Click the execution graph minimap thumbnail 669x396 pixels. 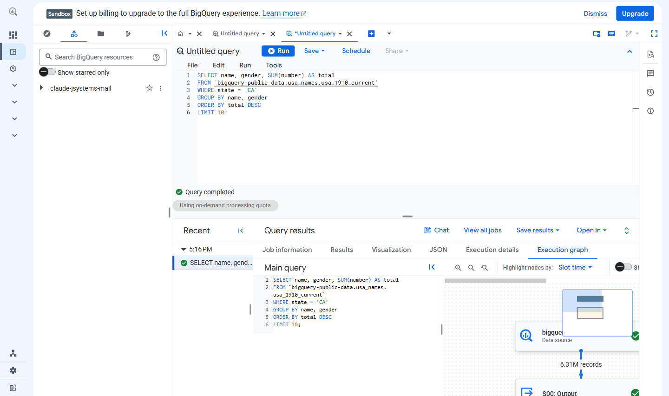point(597,313)
